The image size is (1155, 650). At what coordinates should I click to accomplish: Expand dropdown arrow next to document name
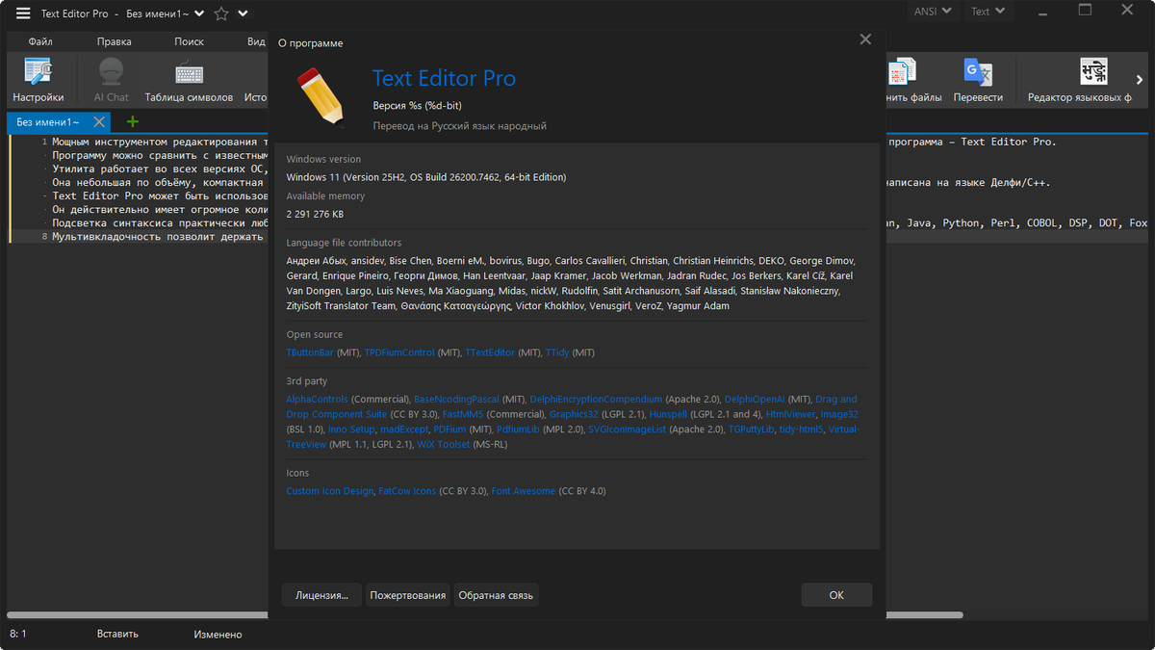(x=198, y=13)
